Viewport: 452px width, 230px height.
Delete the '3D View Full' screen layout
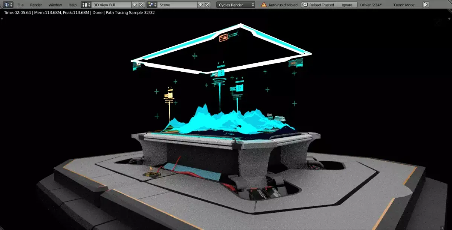[x=141, y=5]
